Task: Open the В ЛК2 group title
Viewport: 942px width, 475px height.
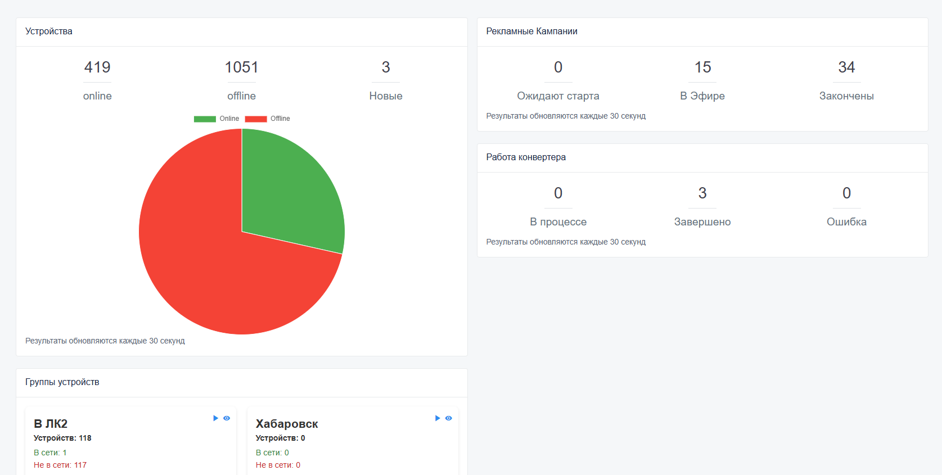Action: 51,424
